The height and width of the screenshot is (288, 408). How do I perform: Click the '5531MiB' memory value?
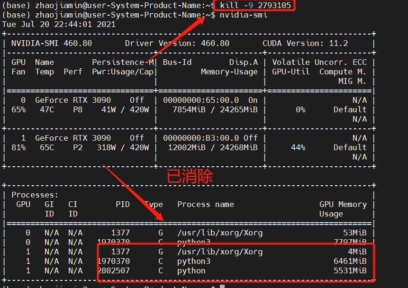coord(350,270)
